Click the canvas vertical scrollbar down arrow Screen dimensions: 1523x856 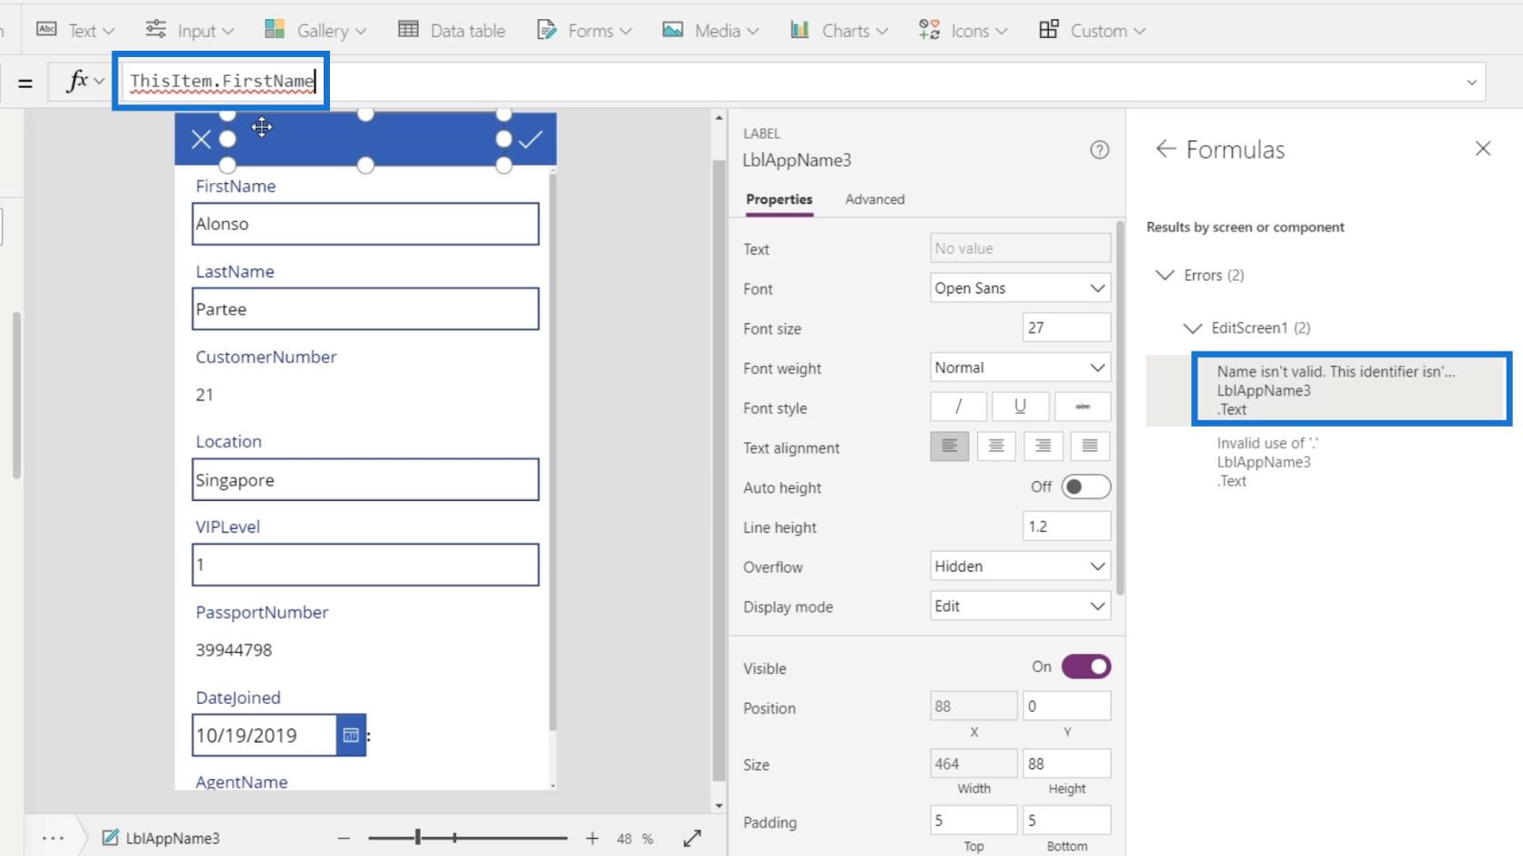(719, 805)
